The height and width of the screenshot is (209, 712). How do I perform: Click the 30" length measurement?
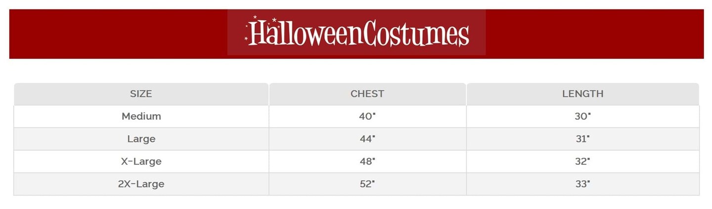582,116
